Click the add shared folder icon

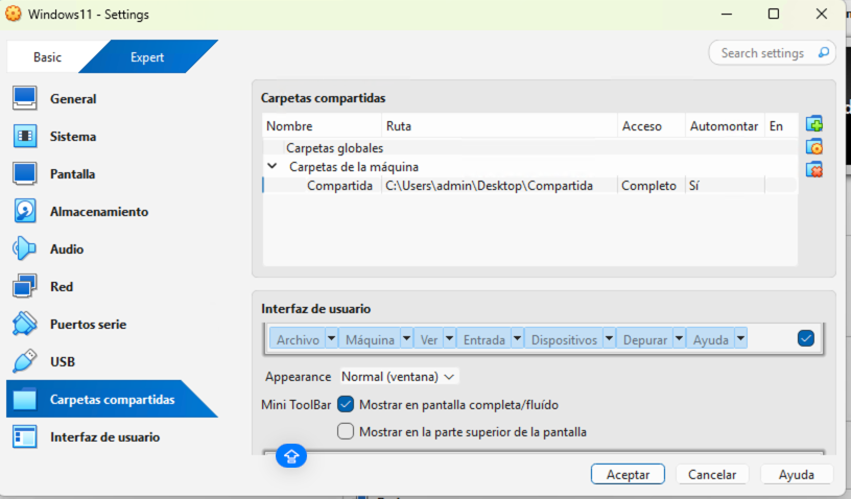click(814, 124)
